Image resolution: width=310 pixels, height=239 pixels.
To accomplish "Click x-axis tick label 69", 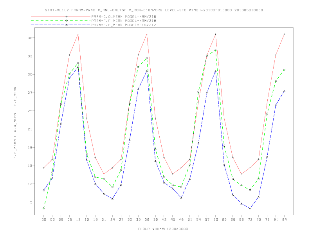I will [x=242, y=219].
